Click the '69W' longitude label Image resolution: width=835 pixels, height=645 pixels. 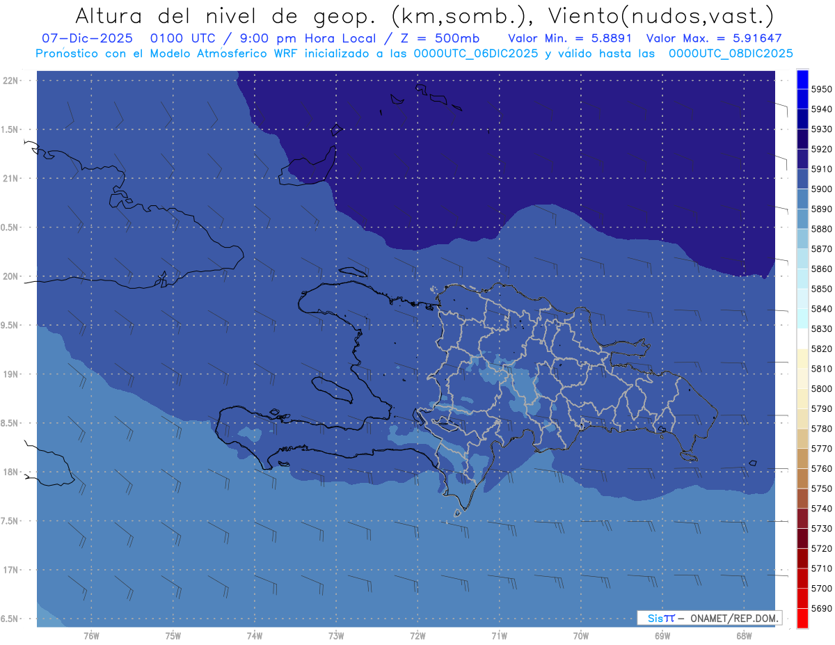point(662,636)
